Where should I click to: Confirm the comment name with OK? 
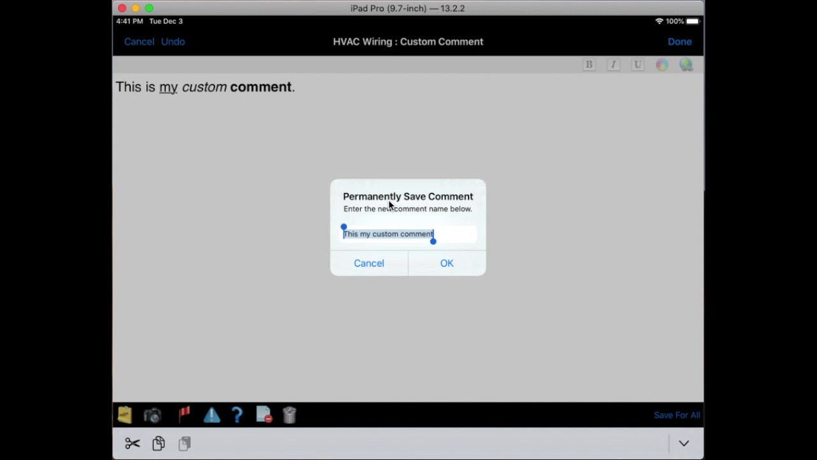(x=447, y=263)
